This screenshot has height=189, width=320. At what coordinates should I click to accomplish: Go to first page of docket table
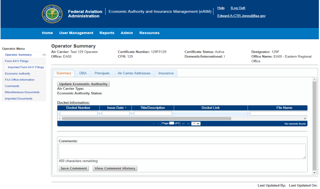pyautogui.click(x=153, y=123)
